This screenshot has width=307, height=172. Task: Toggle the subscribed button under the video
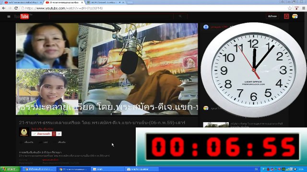tap(42, 134)
